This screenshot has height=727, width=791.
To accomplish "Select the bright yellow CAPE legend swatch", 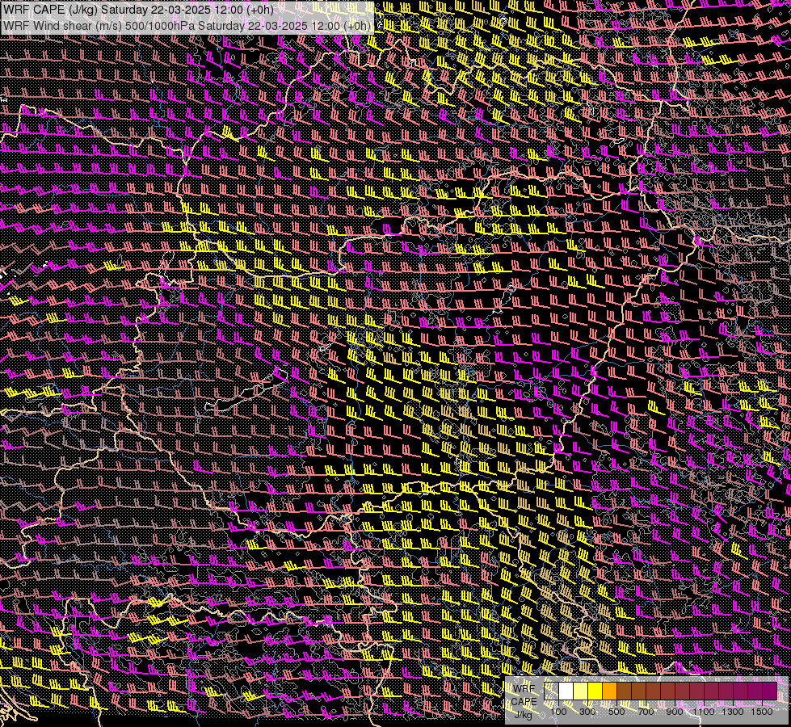I will click(595, 691).
